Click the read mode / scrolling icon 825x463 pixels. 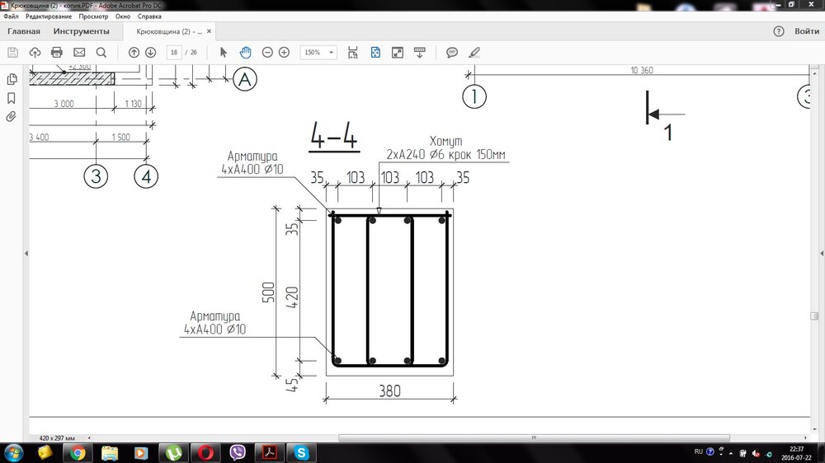pyautogui.click(x=419, y=53)
